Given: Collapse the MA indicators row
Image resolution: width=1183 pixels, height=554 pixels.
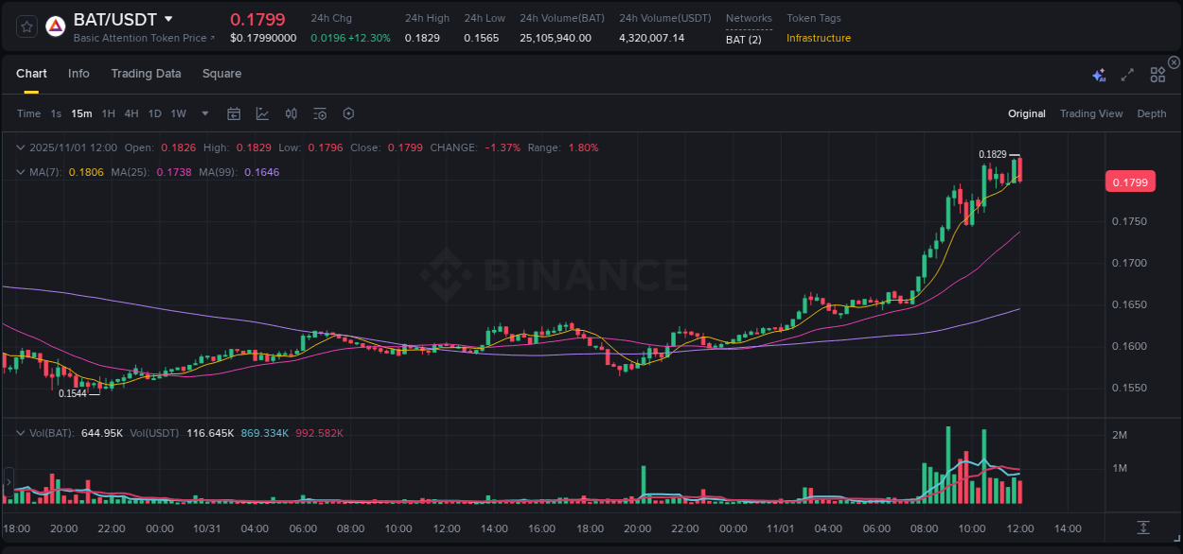Looking at the screenshot, I should coord(21,172).
